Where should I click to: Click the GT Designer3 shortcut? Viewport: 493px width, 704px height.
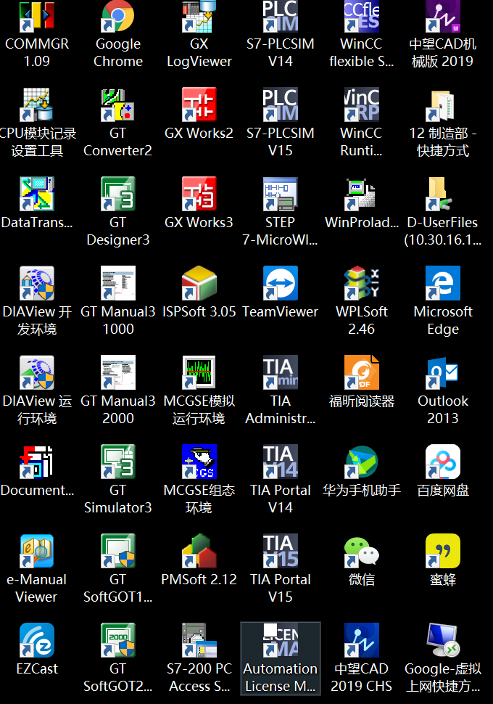pos(117,195)
